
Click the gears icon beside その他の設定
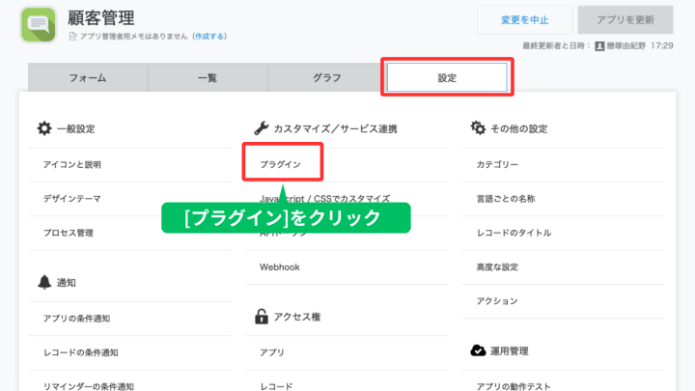pos(477,128)
